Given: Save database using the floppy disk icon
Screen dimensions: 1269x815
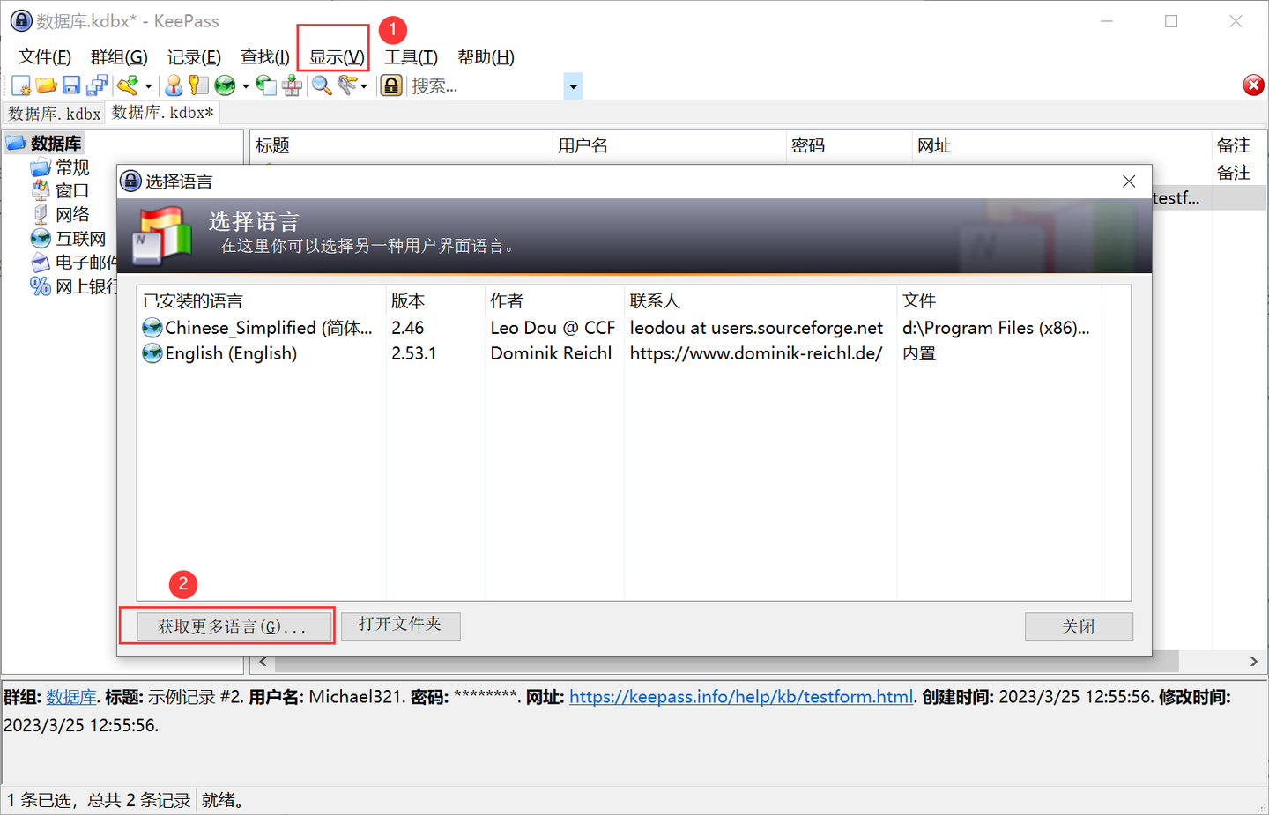Looking at the screenshot, I should pos(71,85).
